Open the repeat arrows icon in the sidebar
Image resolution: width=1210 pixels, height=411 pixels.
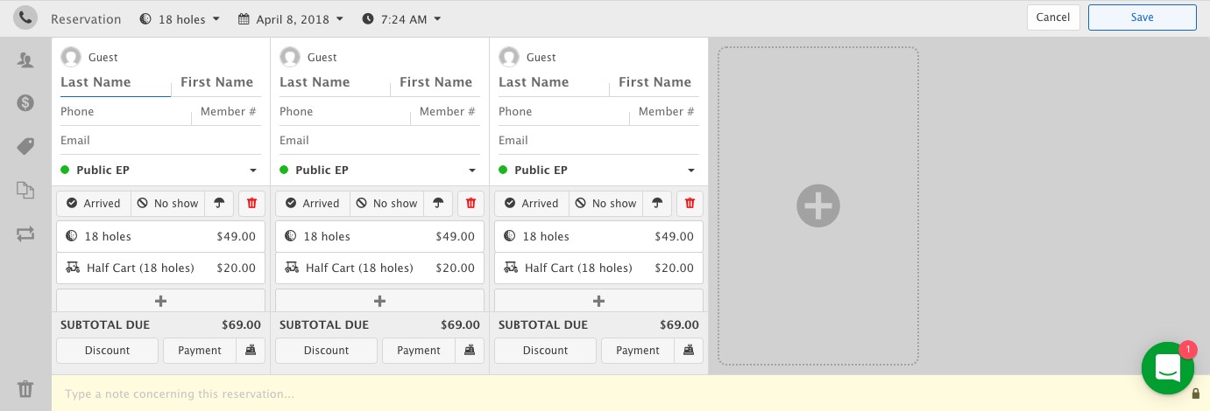pyautogui.click(x=25, y=233)
